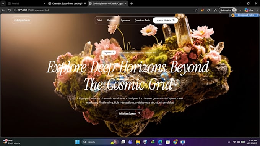This screenshot has width=260, height=146.
Task: View site information icon beside the URL
Action: click(x=15, y=10)
